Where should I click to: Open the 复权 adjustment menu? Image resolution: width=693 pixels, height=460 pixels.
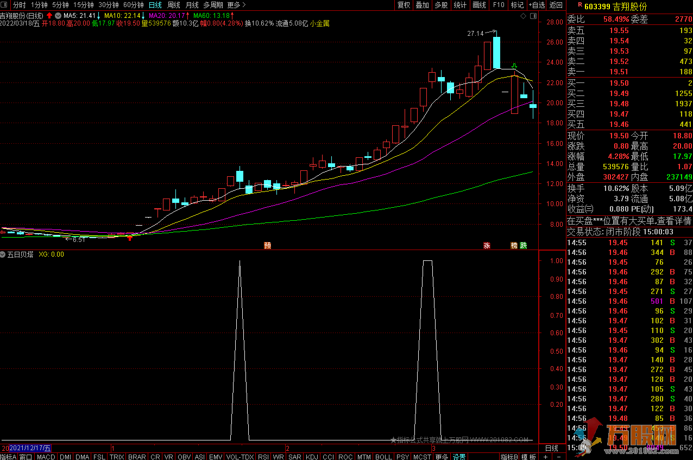tap(404, 5)
